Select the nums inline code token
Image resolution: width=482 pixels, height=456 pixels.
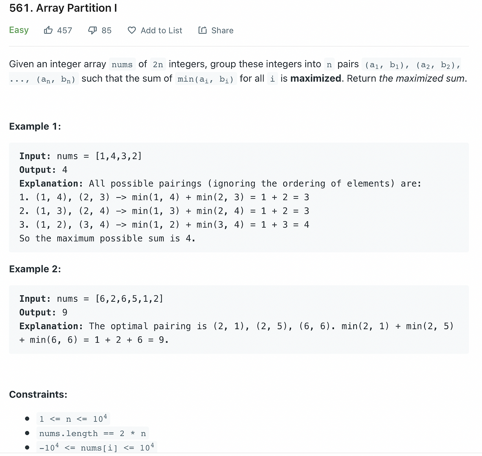click(x=122, y=64)
